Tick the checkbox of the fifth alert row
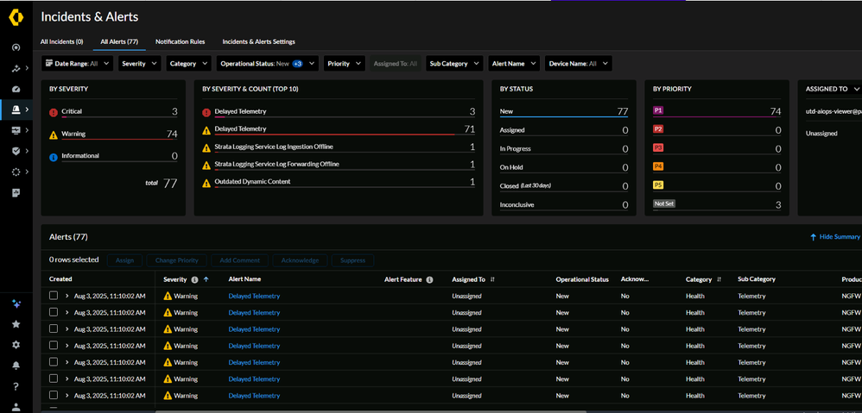 click(54, 362)
